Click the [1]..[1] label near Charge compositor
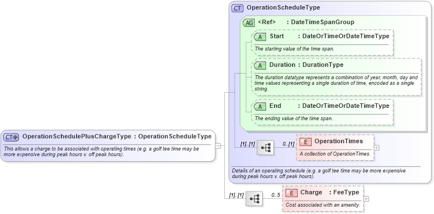Viewport: 434px width, 214px height. tap(236, 195)
